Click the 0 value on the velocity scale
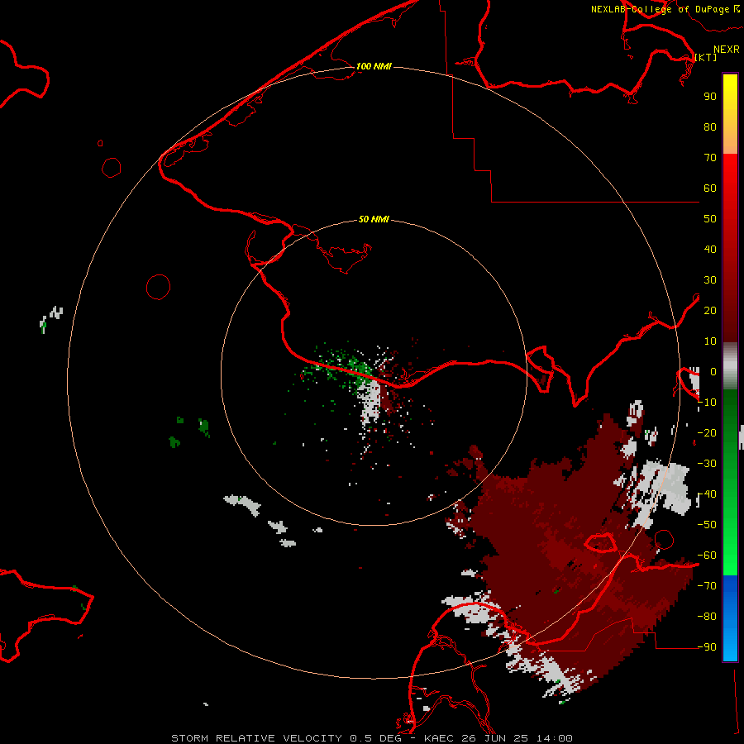Screen dimensions: 744x744 coord(713,371)
